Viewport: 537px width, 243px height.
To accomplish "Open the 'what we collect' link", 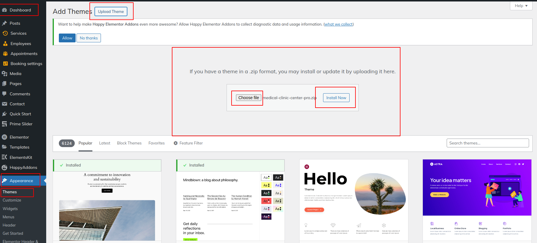I will point(338,24).
